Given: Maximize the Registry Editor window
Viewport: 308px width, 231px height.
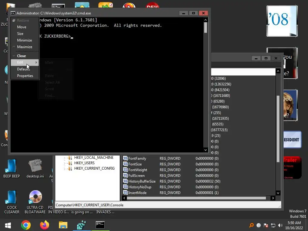Looking at the screenshot, I should [x=266, y=58].
